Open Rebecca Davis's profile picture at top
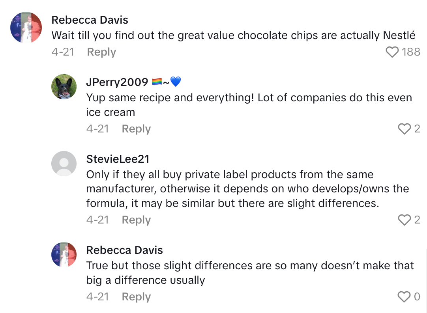Image resolution: width=427 pixels, height=313 pixels. pos(26,27)
